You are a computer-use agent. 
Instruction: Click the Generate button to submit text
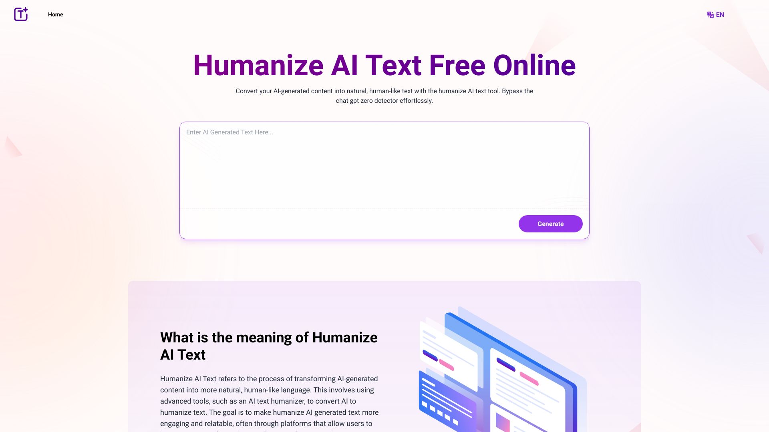click(550, 224)
